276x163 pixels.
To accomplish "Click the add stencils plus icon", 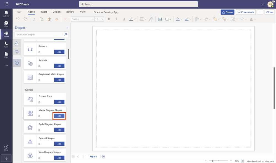I will tap(17, 63).
